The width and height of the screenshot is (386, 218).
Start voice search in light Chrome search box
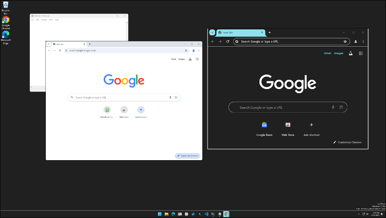(x=170, y=97)
